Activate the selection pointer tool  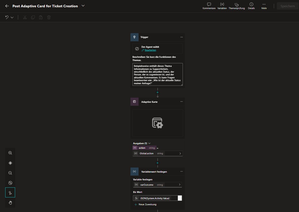coord(10,193)
